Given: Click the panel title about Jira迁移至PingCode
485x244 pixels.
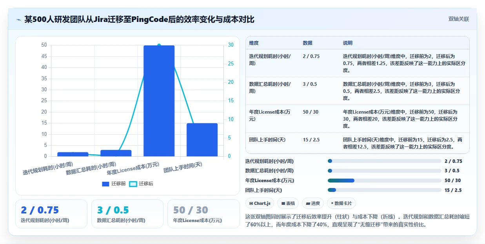Looking at the screenshot, I should 139,19.
